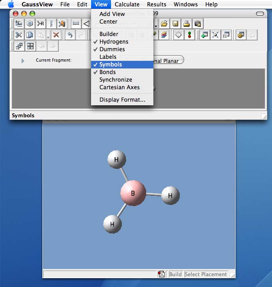Click the Print toolbar icon
The height and width of the screenshot is (287, 272).
(187, 24)
